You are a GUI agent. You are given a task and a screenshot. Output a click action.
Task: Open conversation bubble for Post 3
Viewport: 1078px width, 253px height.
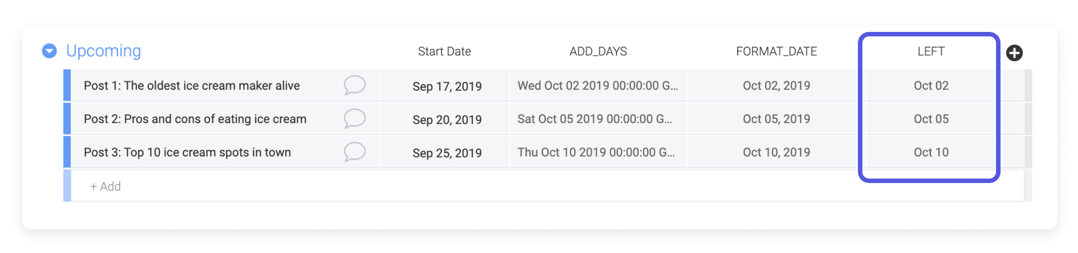[354, 152]
